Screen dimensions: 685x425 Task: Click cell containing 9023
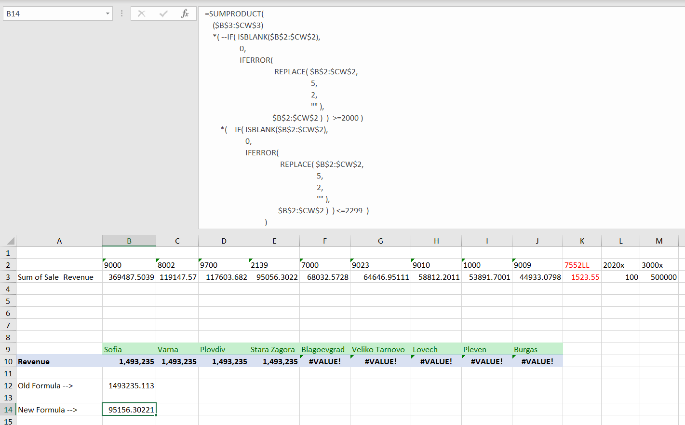380,265
